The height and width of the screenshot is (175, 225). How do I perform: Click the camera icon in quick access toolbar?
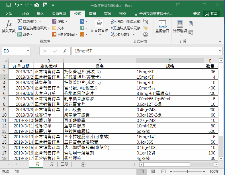click(37, 5)
